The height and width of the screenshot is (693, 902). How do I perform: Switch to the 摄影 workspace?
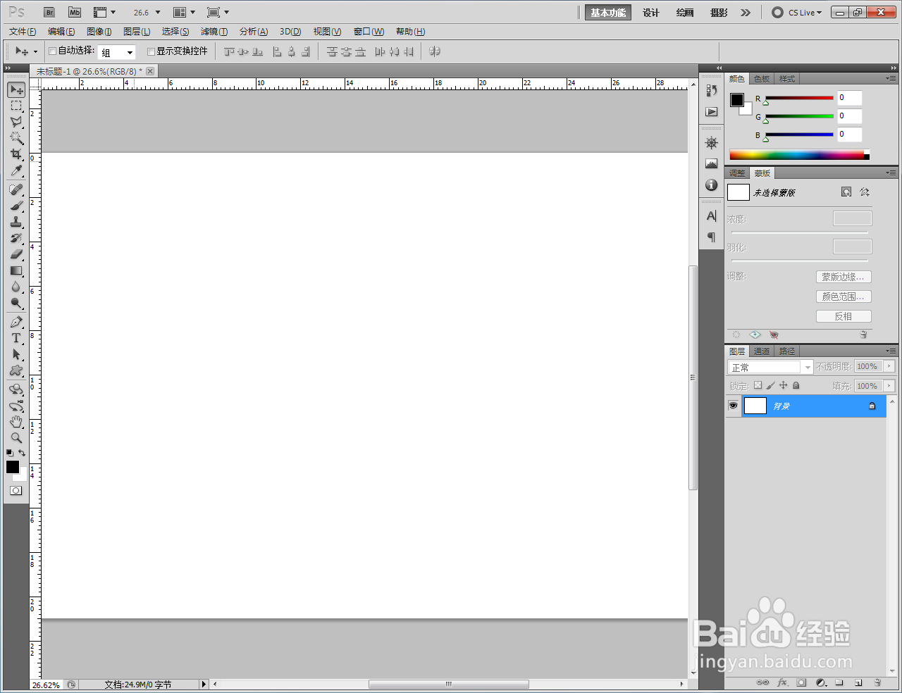[719, 13]
